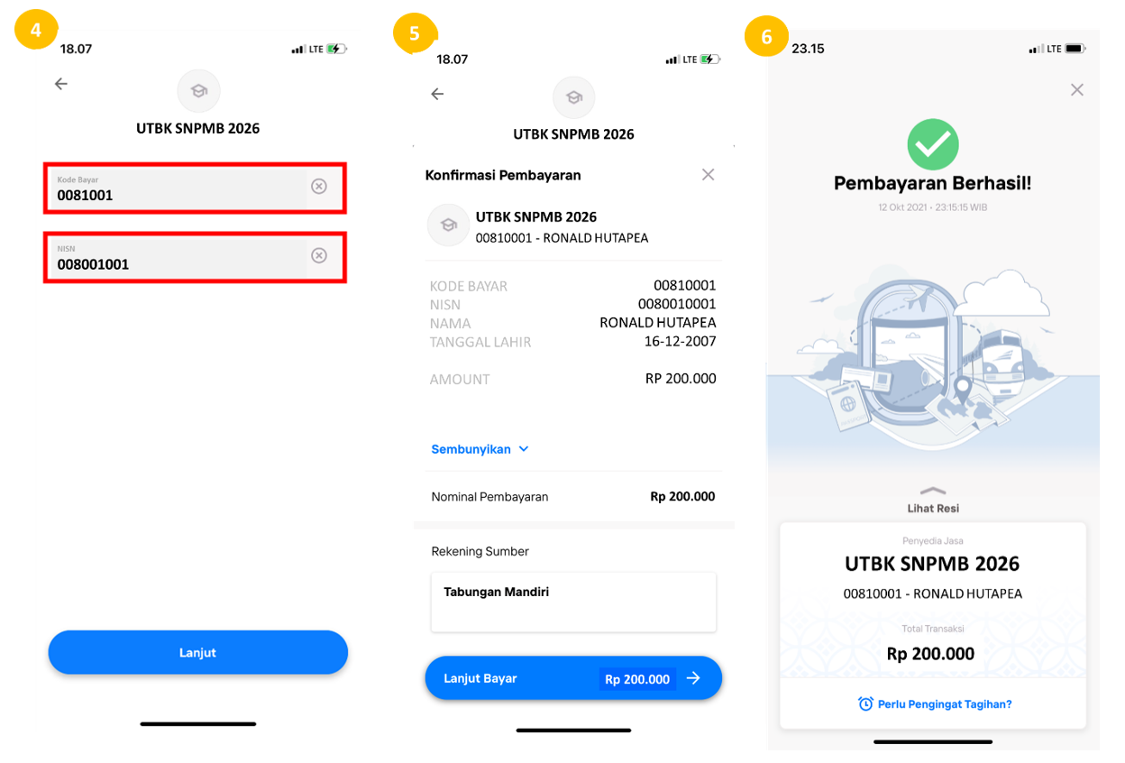Viewport: 1125px width, 763px height.
Task: Tap the back arrow on screen 5
Action: tap(437, 94)
